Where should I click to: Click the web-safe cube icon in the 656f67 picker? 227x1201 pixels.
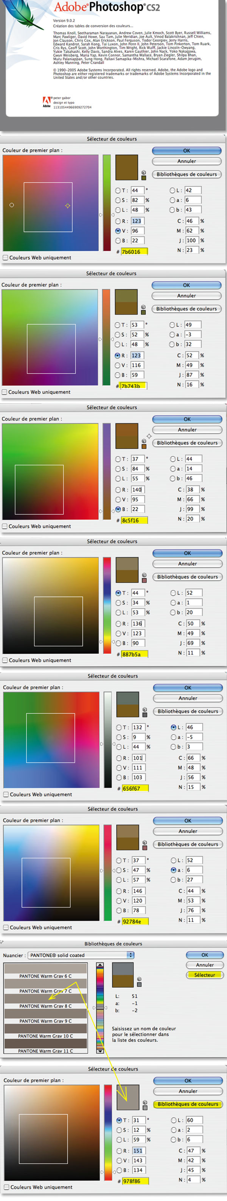(x=145, y=710)
